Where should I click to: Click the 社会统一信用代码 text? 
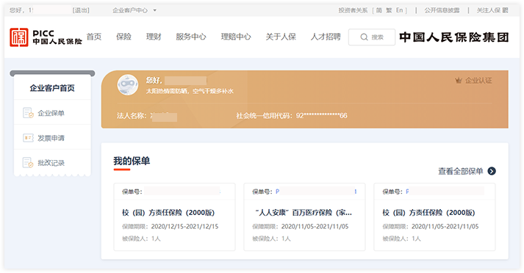point(292,115)
